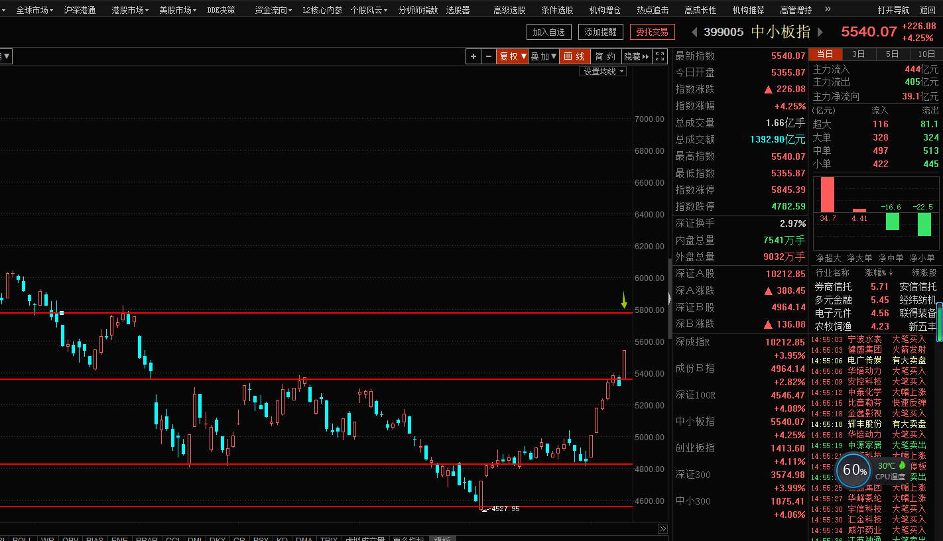Click the green 净小单 -22.5 outflow bar
The width and height of the screenshot is (943, 541).
[x=924, y=224]
